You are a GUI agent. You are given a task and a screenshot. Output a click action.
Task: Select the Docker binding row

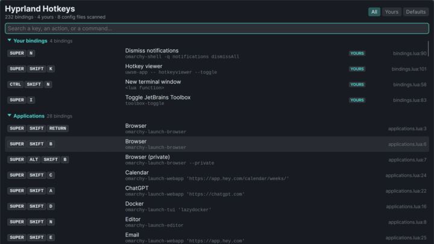click(217, 207)
